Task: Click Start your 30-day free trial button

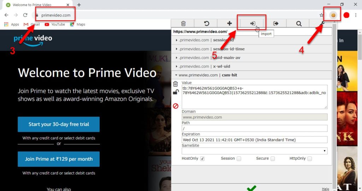Action: 59,124
